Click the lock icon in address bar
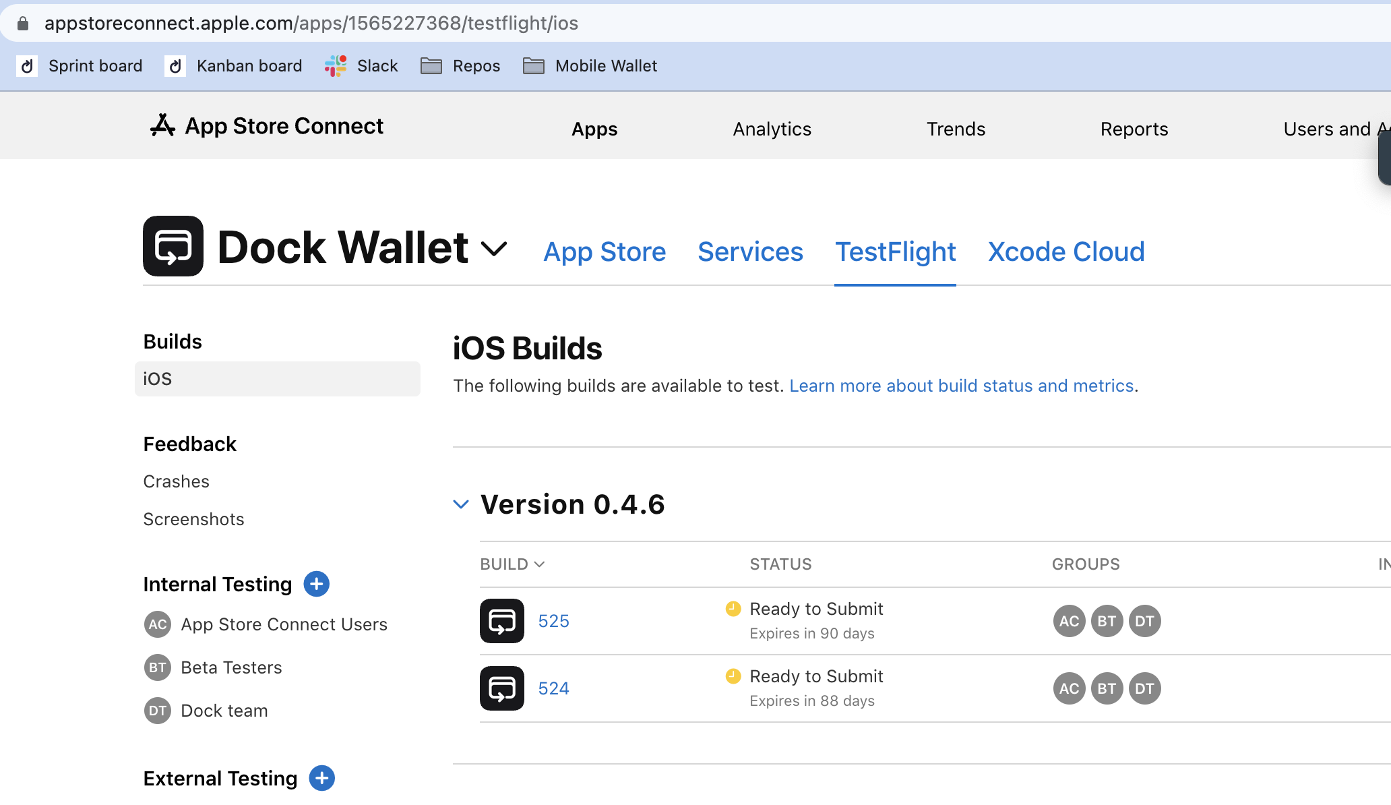 click(23, 24)
